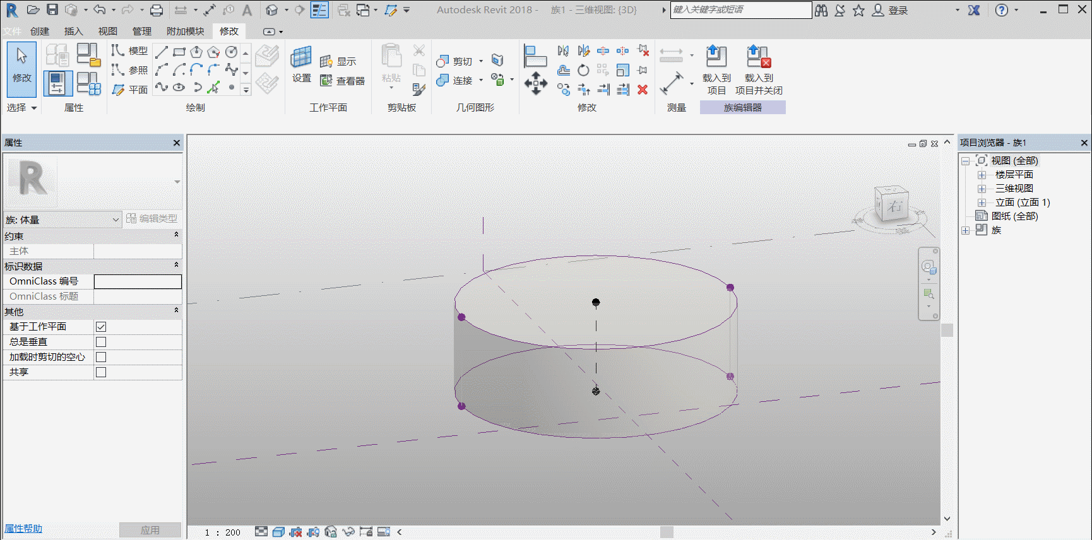Open the 族: 体量 dropdown
The height and width of the screenshot is (540, 1092).
click(62, 220)
